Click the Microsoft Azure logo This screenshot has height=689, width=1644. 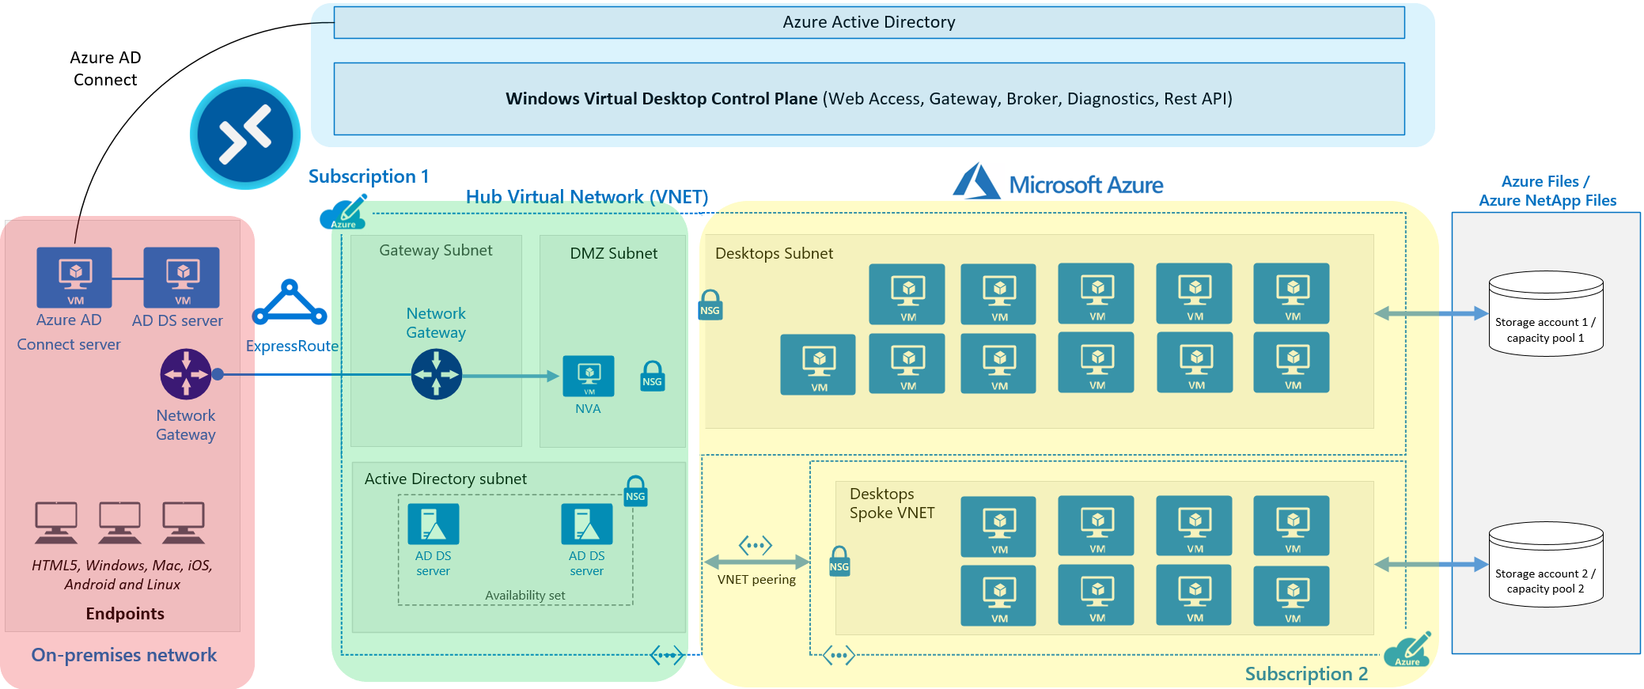click(x=1058, y=183)
